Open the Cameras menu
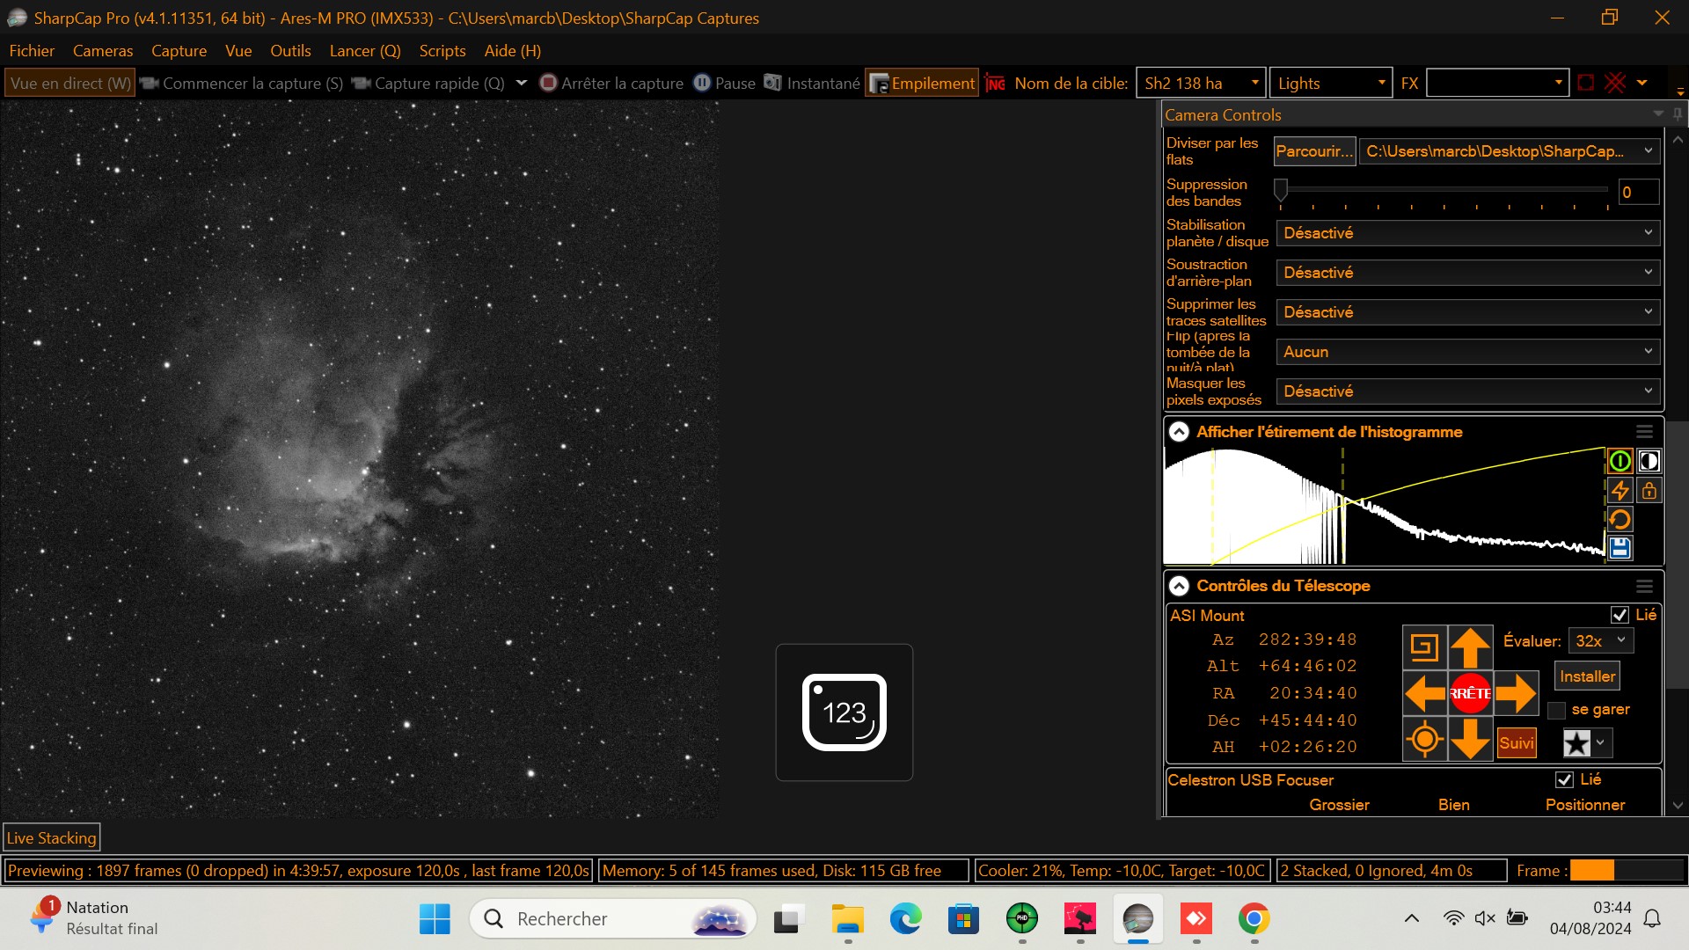This screenshot has height=950, width=1689. [103, 51]
